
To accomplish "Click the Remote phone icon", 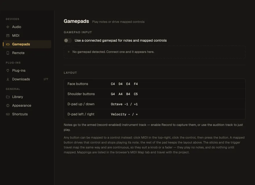I will coord(8,53).
